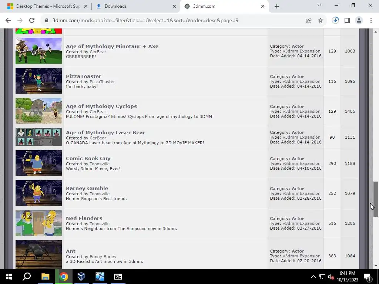The image size is (379, 284).
Task: Click Chrome taskbar icon
Action: (x=64, y=277)
